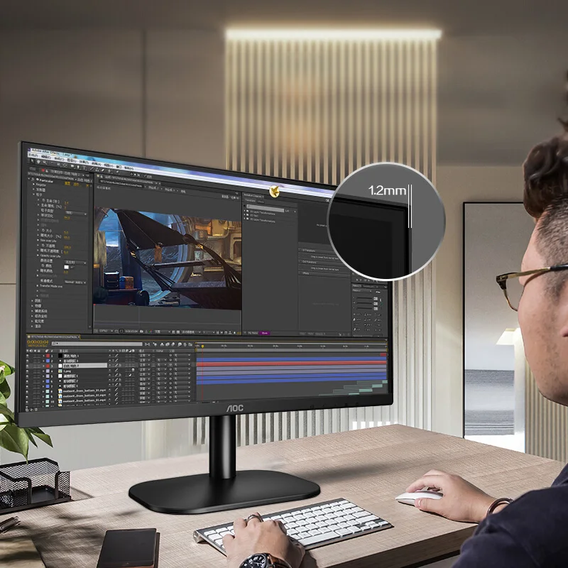568x568 pixels.
Task: Open the Graph Editor icon in timeline header
Action: (190, 344)
